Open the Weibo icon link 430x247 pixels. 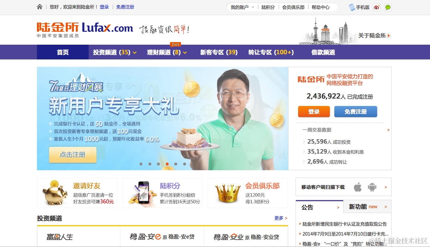tap(377, 7)
